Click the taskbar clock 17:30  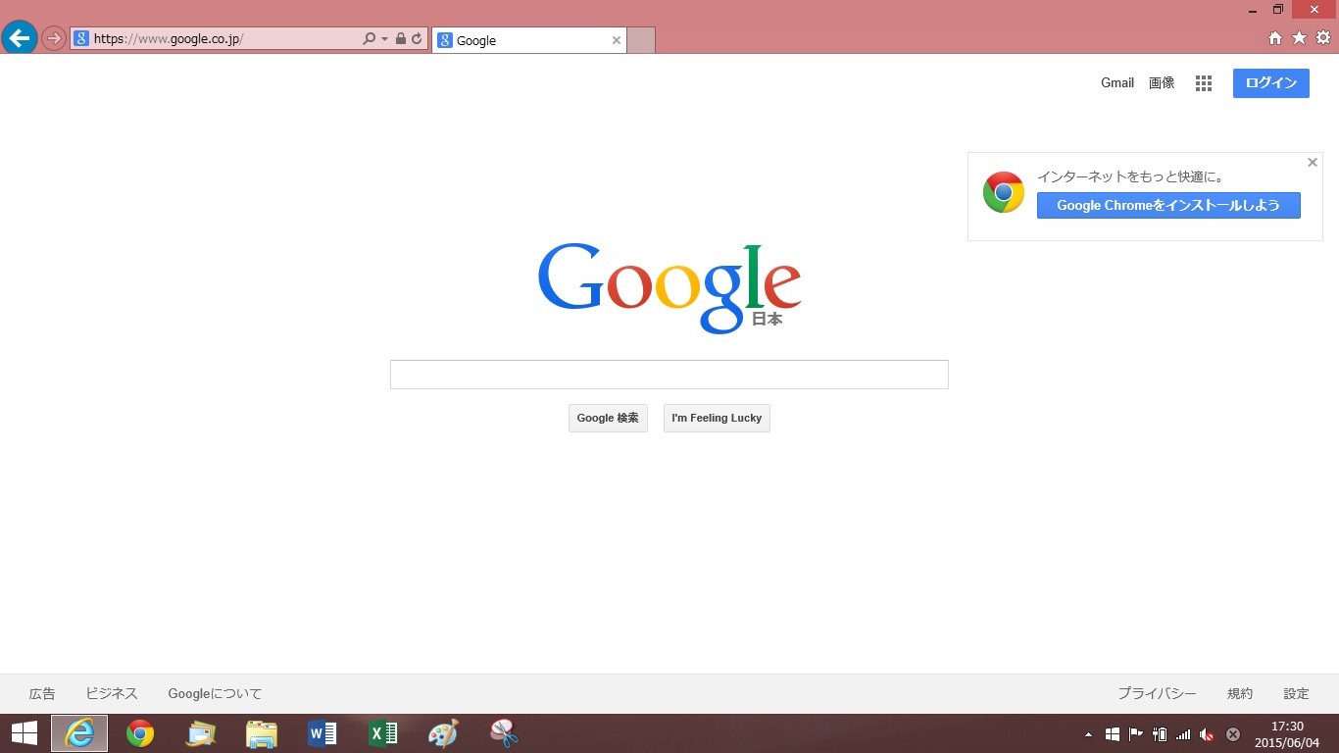pyautogui.click(x=1287, y=727)
